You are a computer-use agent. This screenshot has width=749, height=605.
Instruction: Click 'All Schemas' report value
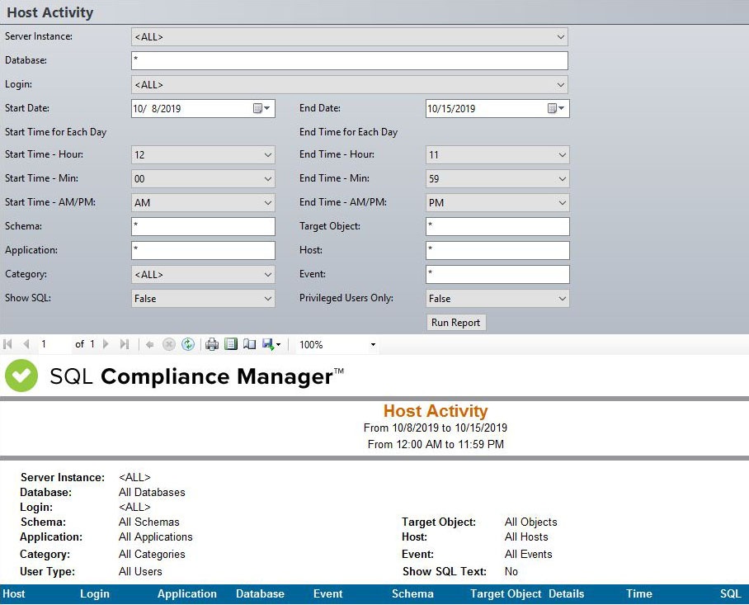pyautogui.click(x=149, y=522)
